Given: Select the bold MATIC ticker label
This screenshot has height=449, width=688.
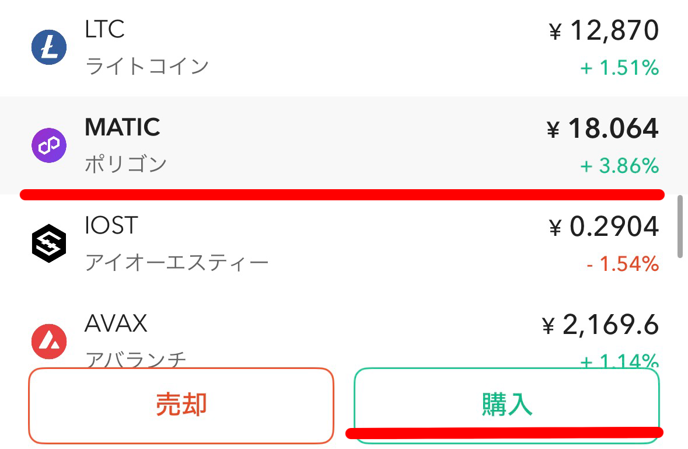Looking at the screenshot, I should pos(123,127).
